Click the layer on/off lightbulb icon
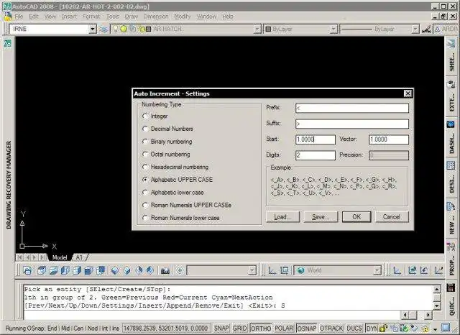 [116, 29]
